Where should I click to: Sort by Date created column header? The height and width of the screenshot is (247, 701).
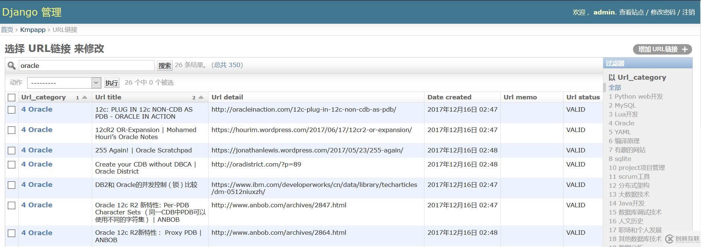[x=449, y=97]
